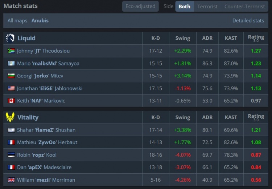The height and width of the screenshot is (189, 272).
Task: Open Mathieu 'ZywOo' Herbaut's player profile
Action: pos(47,142)
